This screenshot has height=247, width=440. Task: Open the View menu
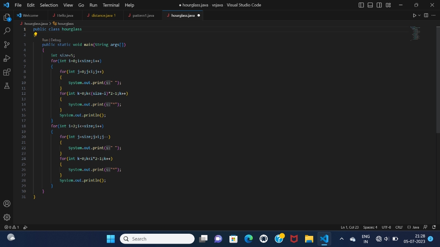[68, 5]
